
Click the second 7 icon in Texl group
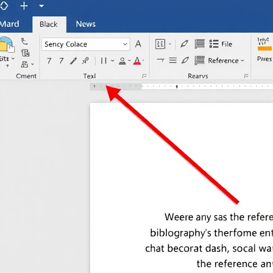[x=61, y=61]
